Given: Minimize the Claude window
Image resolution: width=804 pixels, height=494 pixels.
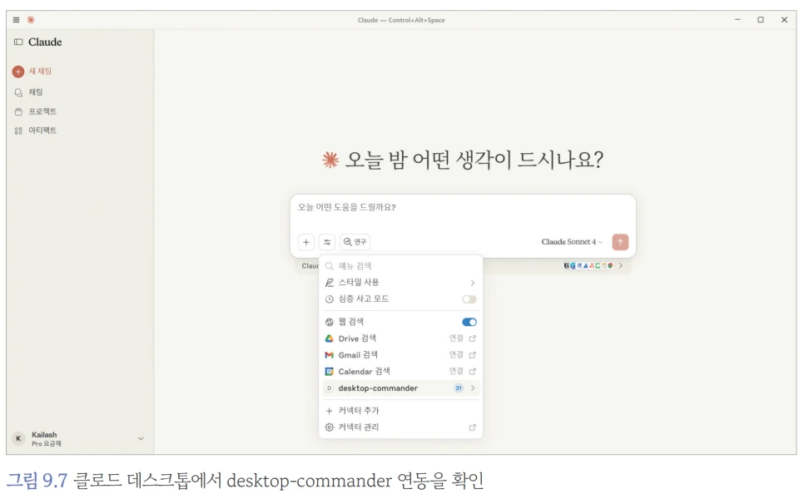Looking at the screenshot, I should pos(737,19).
